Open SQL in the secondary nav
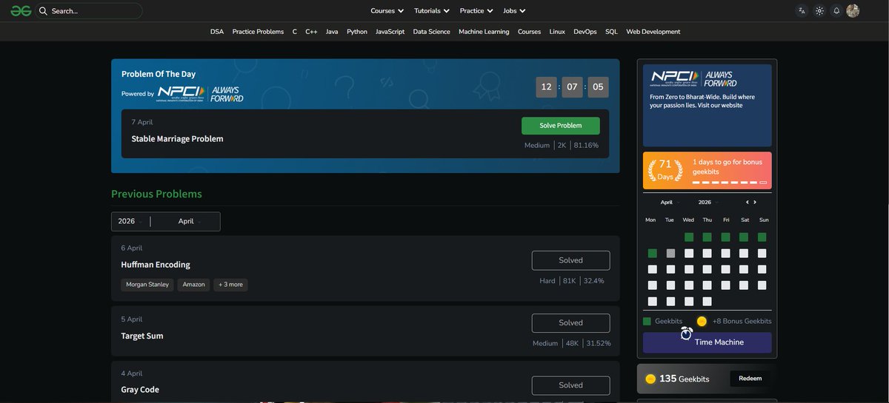The width and height of the screenshot is (889, 403). pyautogui.click(x=611, y=32)
